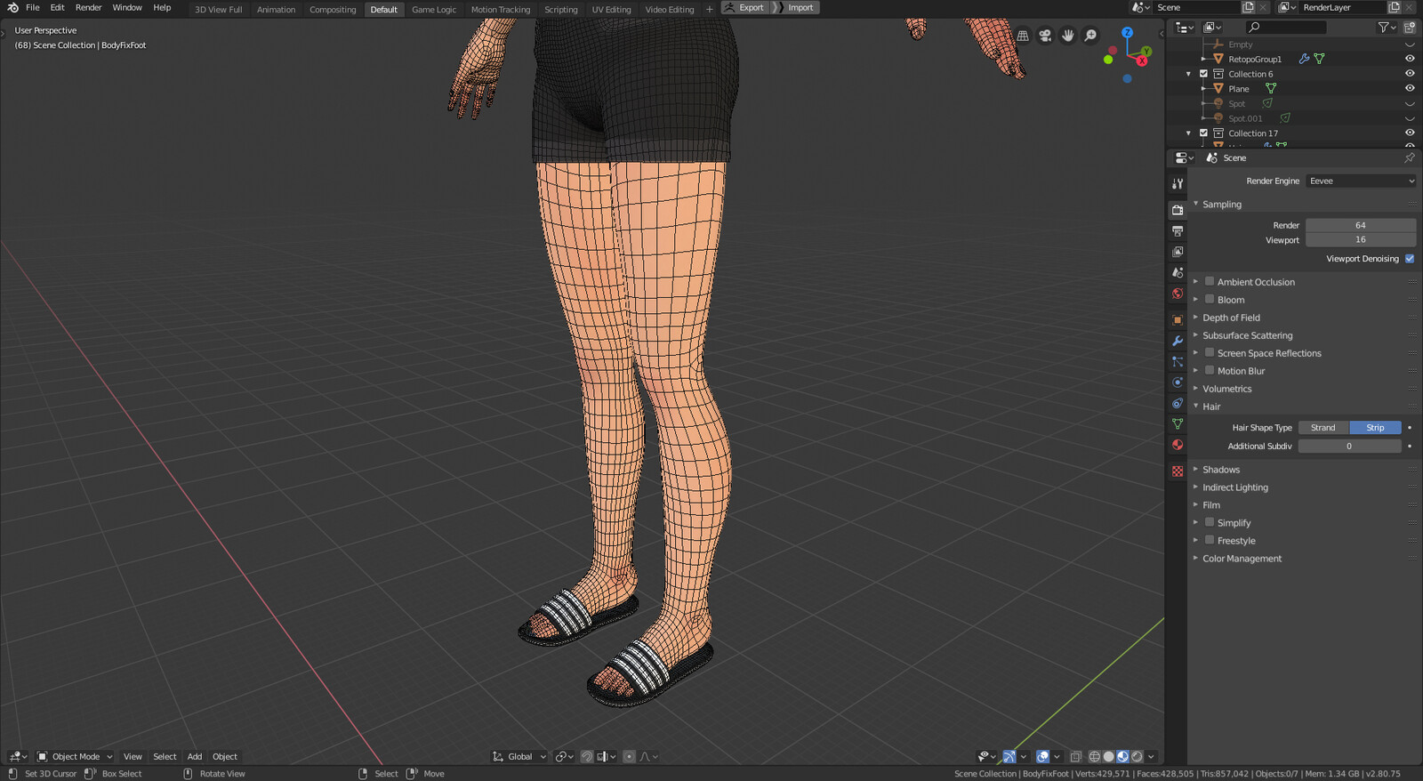Viewport: 1423px width, 781px height.
Task: Enable the Ambient Occlusion checkbox
Action: tap(1210, 281)
